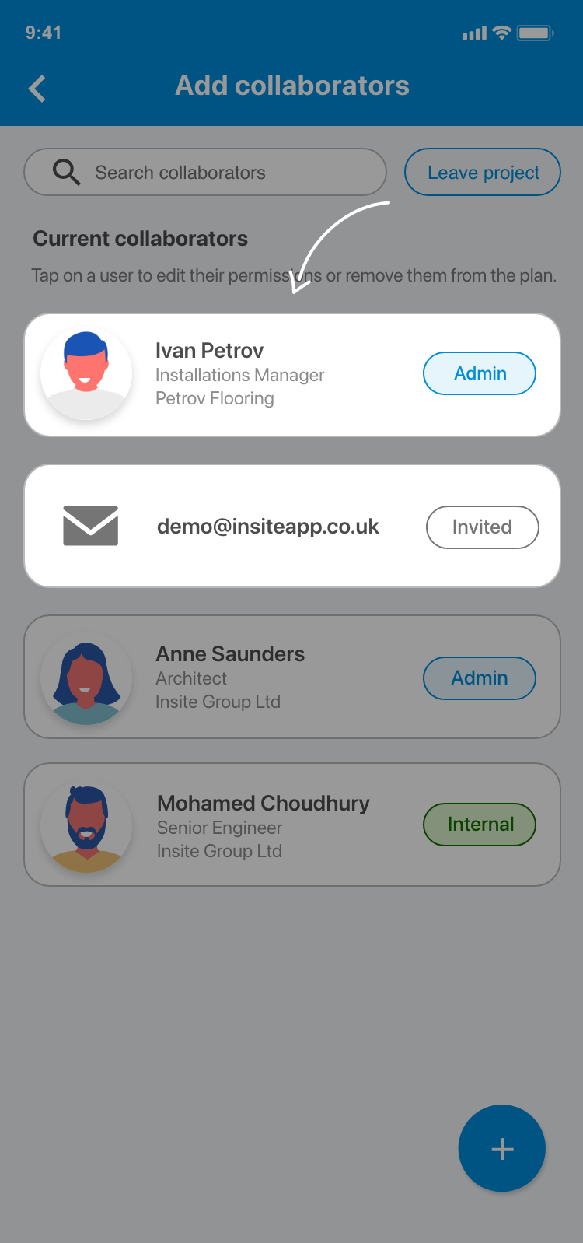583x1243 pixels.
Task: Focus the Search collaborators field
Action: [x=205, y=172]
